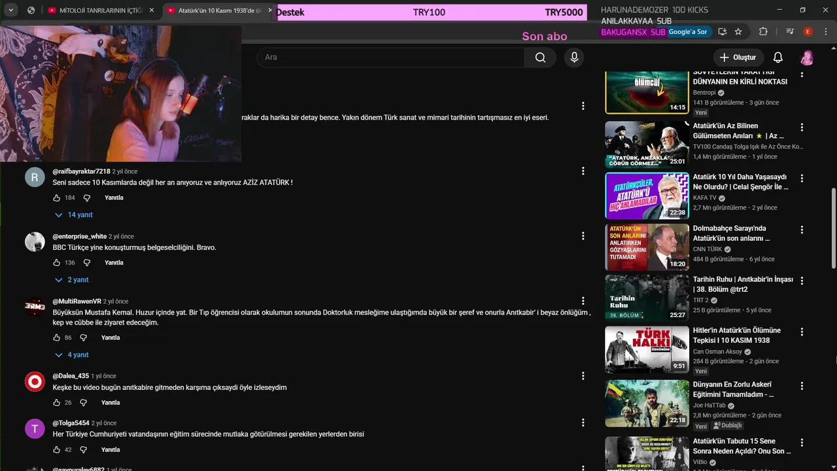Click the page vertical scrollbar

pyautogui.click(x=833, y=227)
